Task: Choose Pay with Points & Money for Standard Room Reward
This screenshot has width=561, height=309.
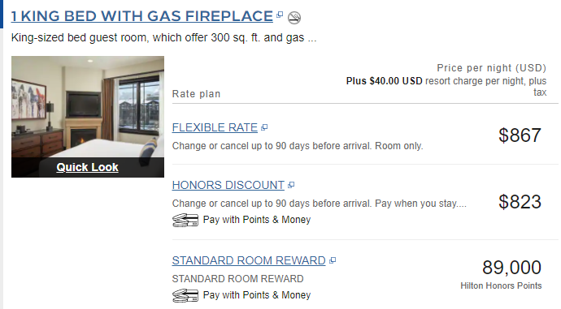Action: coord(257,295)
